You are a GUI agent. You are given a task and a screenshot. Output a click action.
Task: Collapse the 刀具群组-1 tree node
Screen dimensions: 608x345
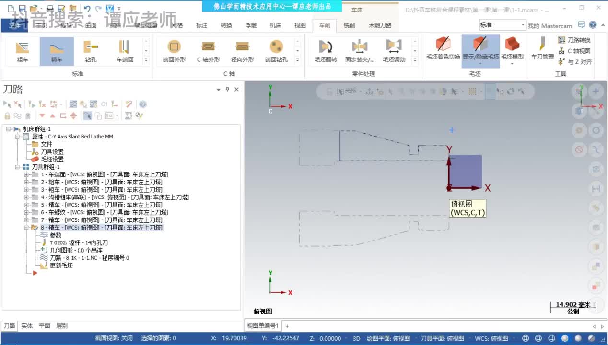(x=18, y=167)
